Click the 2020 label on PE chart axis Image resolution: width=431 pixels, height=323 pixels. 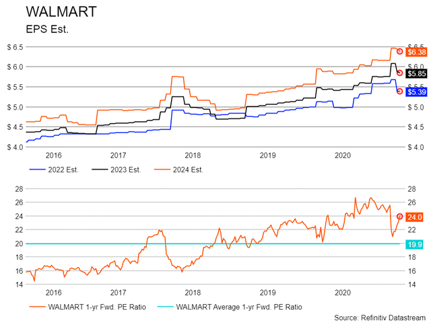pos(343,293)
